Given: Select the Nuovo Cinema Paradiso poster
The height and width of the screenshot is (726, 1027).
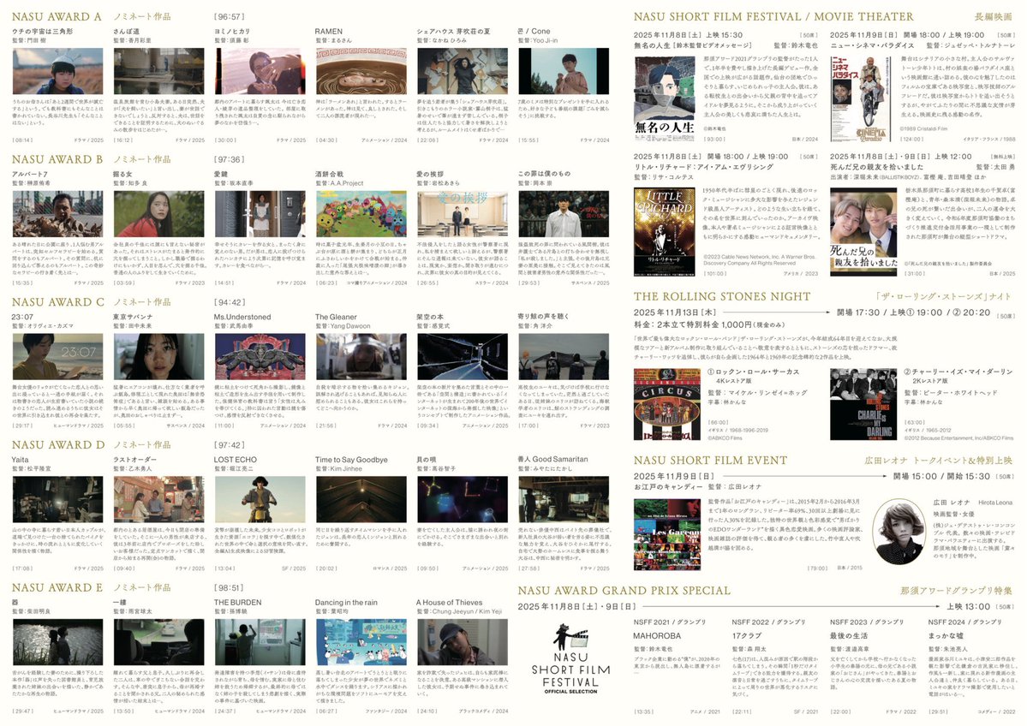Looking at the screenshot, I should 861,98.
